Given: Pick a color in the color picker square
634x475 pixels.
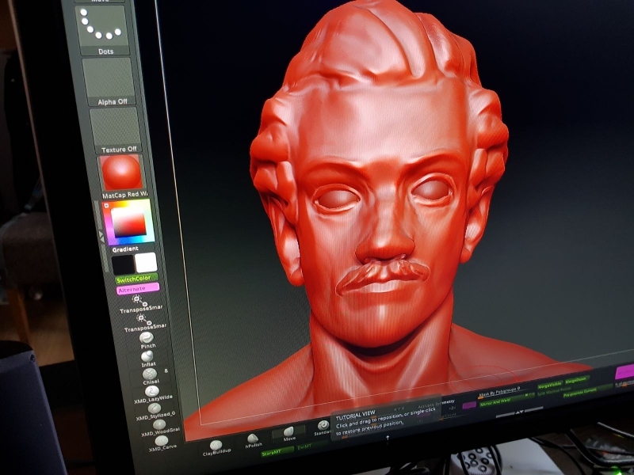Looking at the screenshot, I should click(128, 221).
